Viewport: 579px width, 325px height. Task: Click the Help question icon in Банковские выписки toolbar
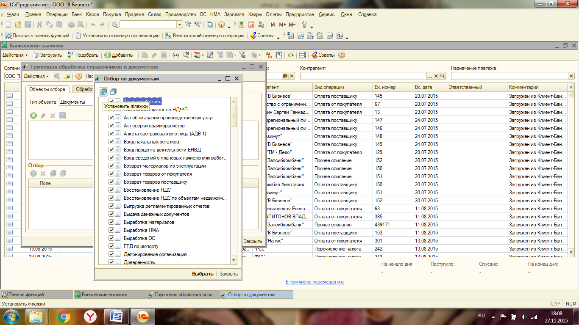[341, 55]
